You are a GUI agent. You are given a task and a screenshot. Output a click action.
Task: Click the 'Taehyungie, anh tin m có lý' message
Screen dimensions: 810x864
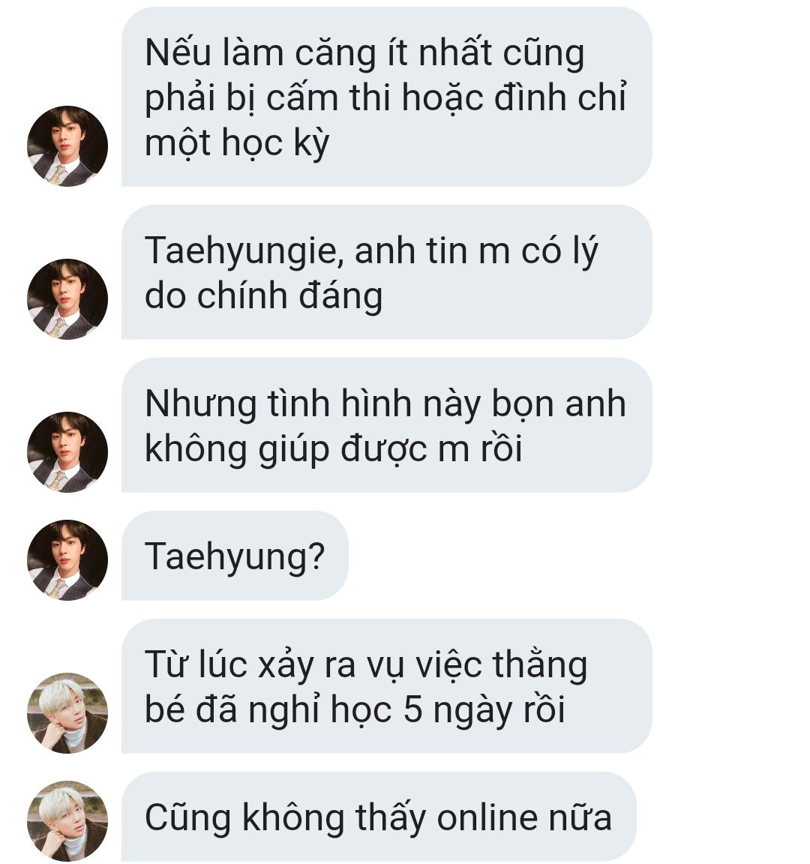pos(387,272)
